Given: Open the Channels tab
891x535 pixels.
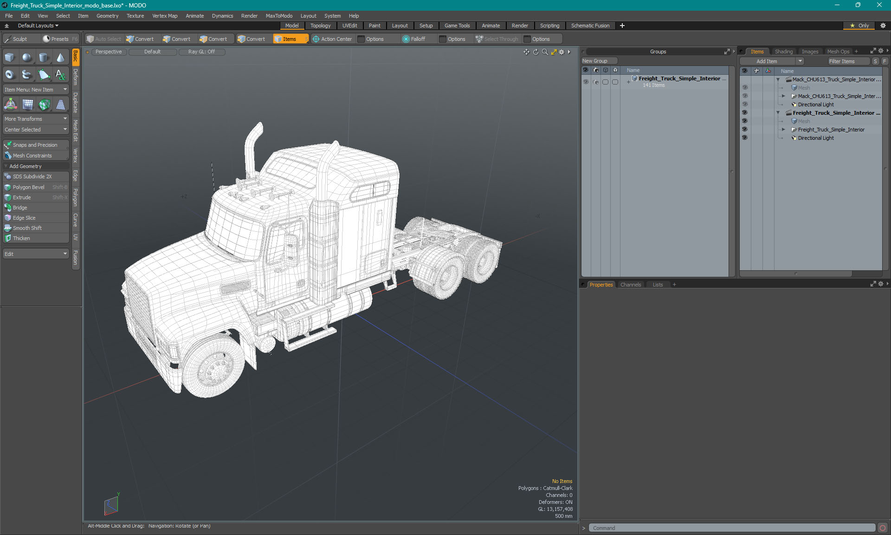Looking at the screenshot, I should (630, 285).
